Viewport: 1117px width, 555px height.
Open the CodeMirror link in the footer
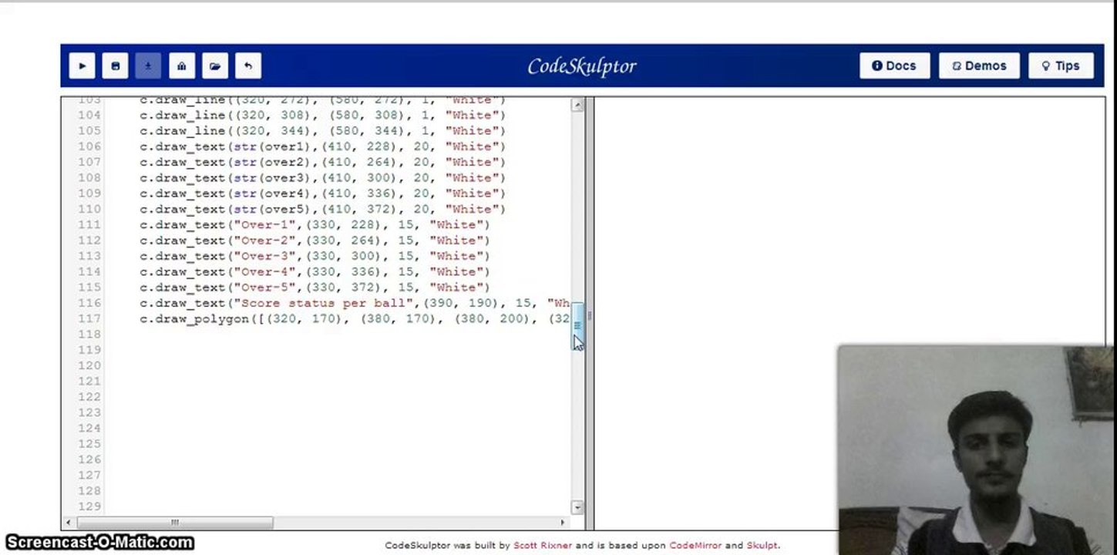[695, 545]
